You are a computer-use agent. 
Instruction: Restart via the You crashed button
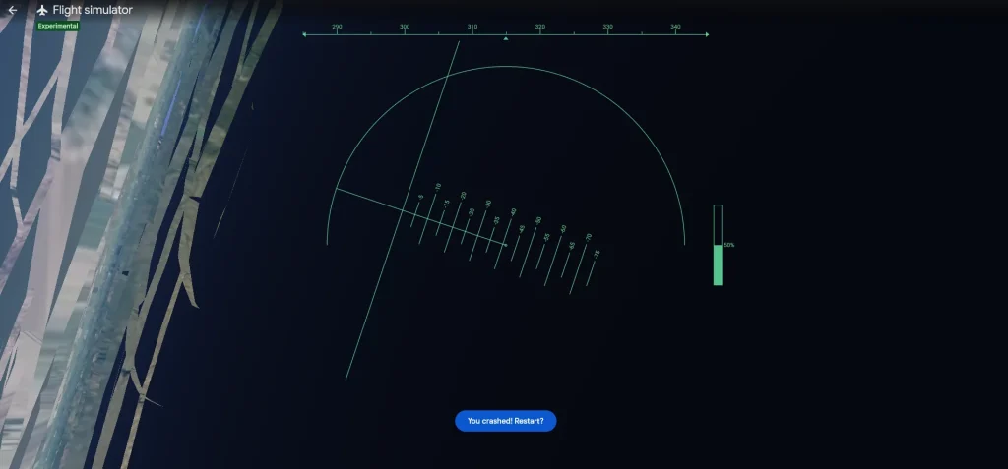click(505, 421)
